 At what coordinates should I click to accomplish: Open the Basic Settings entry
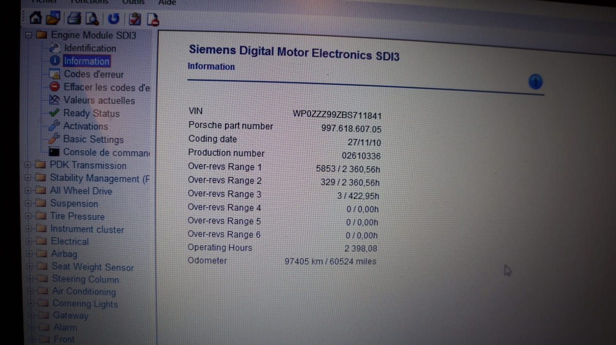pos(93,139)
